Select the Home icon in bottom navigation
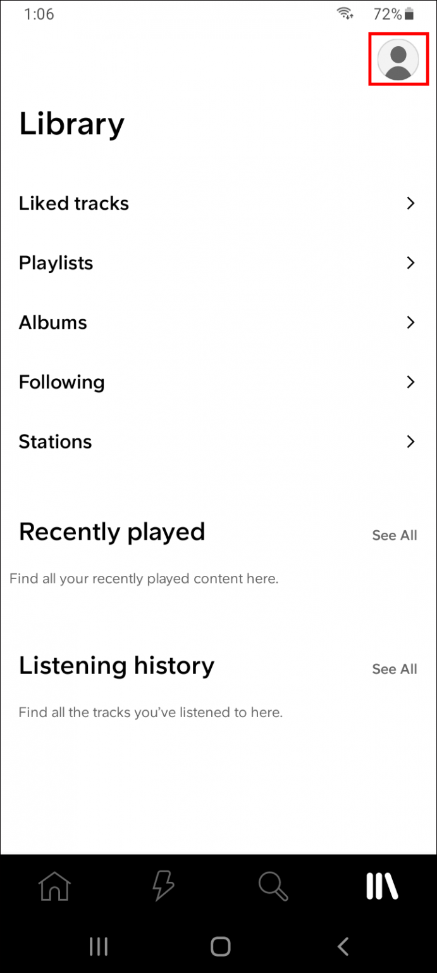This screenshot has height=973, width=437. point(54,886)
